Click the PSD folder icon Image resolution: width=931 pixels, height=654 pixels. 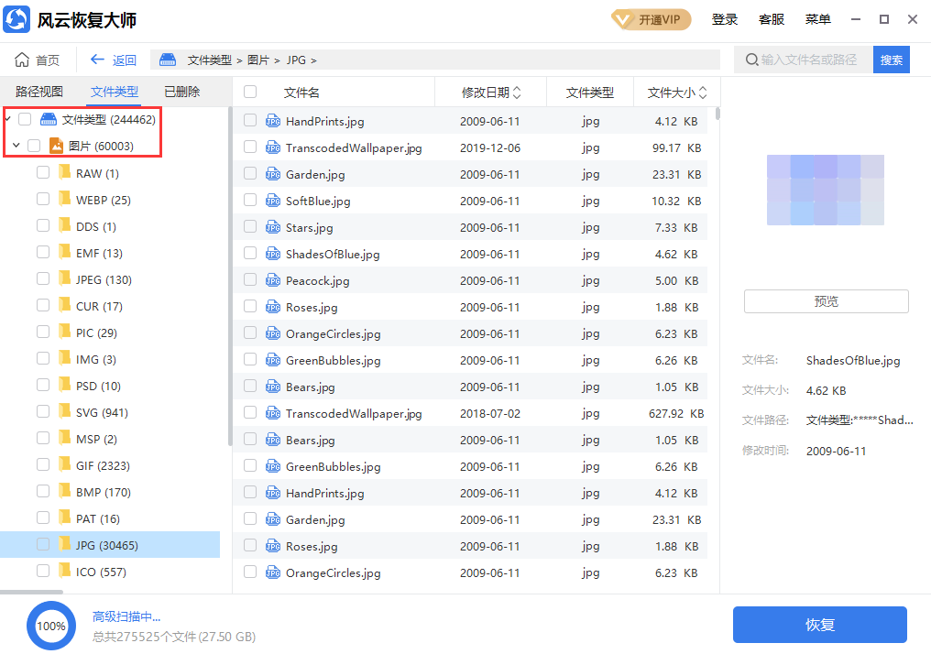tap(65, 386)
